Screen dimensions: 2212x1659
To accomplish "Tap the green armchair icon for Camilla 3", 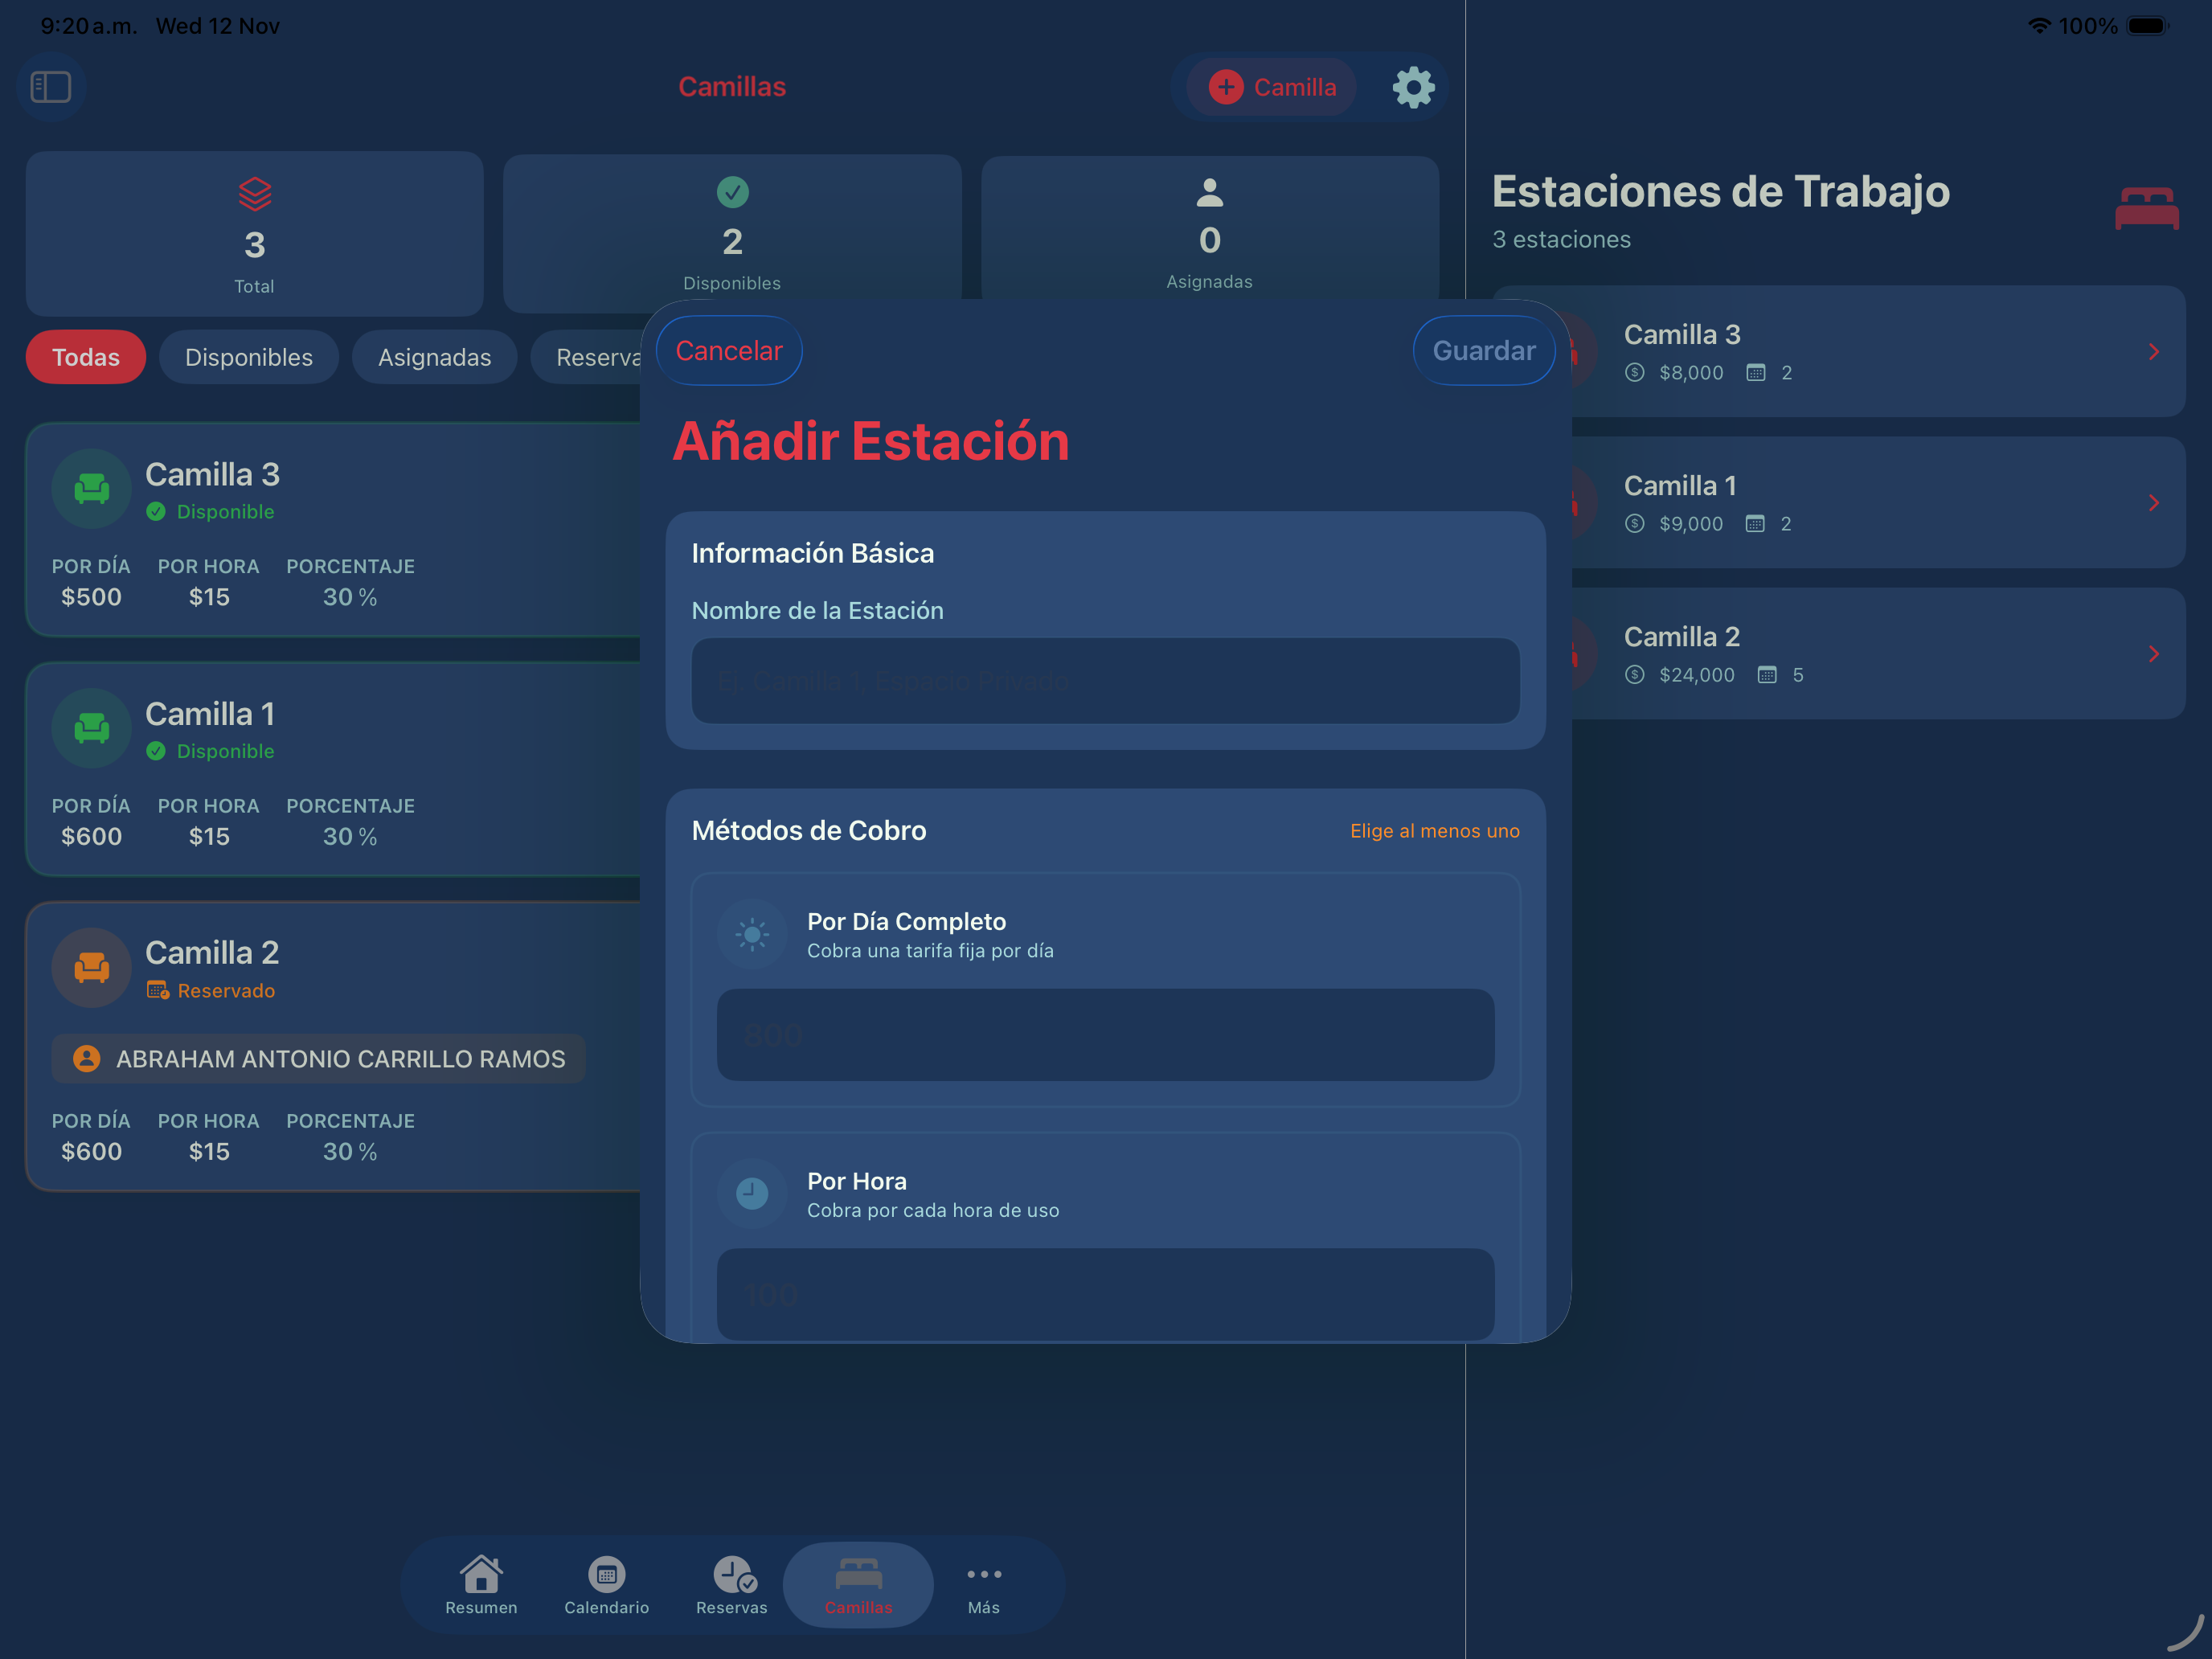I will [92, 488].
